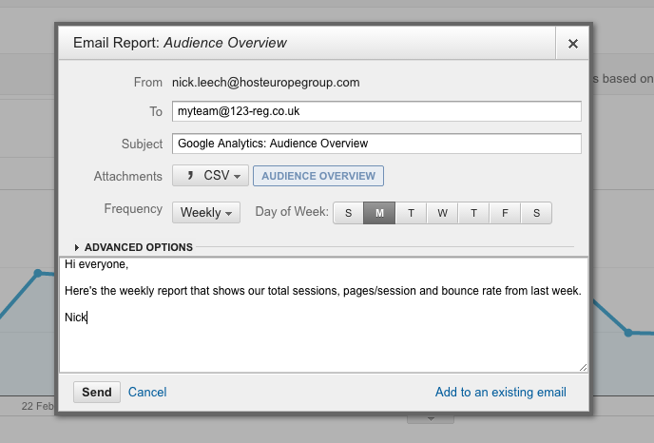Select Friday in Day of Week
The height and width of the screenshot is (443, 654).
click(x=505, y=213)
